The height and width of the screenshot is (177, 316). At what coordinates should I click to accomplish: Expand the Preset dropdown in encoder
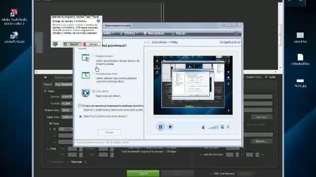pos(64,85)
